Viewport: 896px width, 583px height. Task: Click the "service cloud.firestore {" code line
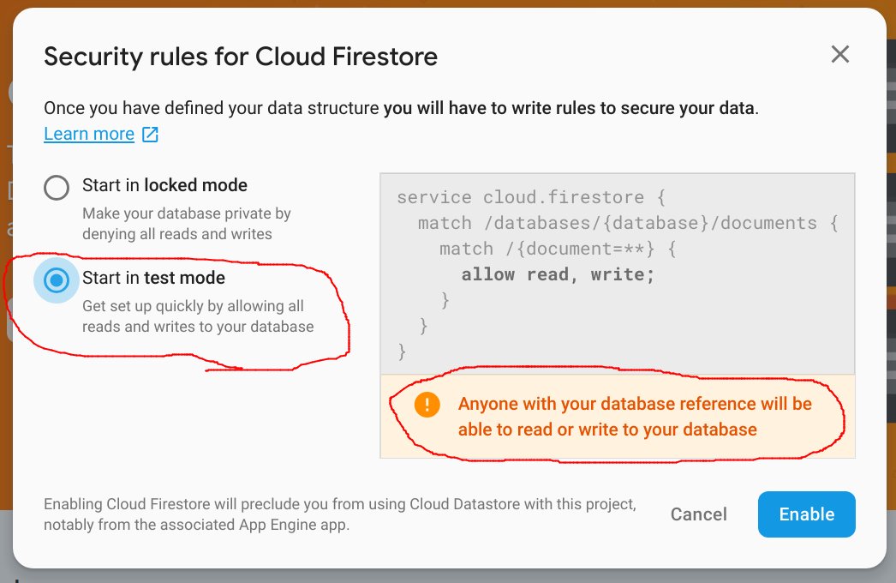point(532,197)
